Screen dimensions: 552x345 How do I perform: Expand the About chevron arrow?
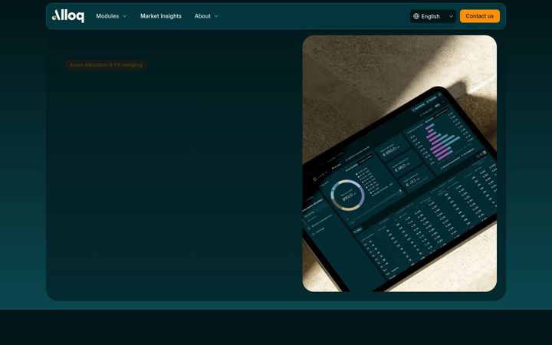(216, 16)
